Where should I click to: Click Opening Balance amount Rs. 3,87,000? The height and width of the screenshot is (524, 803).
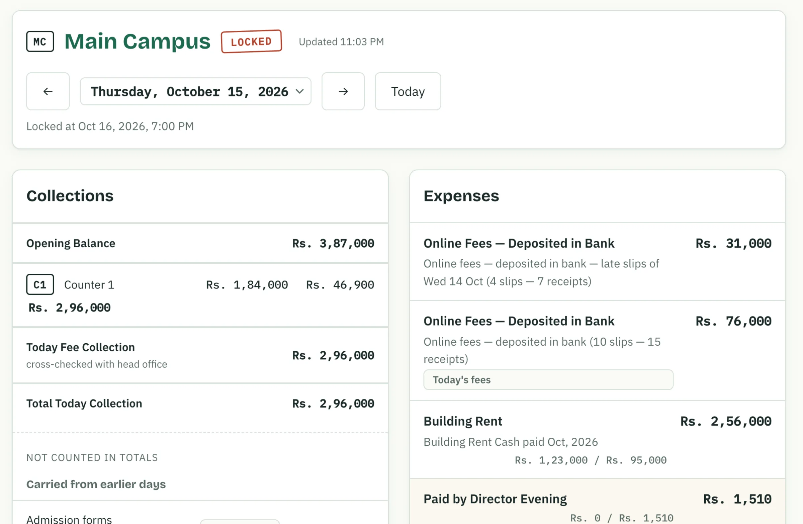(x=333, y=243)
